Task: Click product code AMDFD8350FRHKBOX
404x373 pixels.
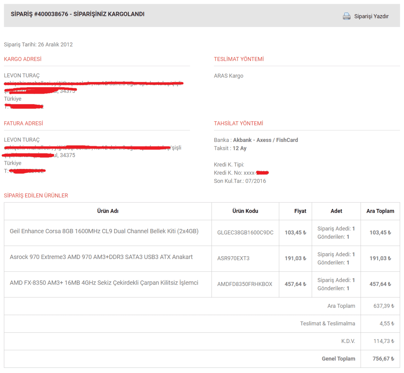Action: tap(245, 284)
